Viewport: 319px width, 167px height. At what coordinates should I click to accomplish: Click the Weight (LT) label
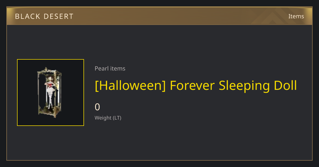pos(108,118)
